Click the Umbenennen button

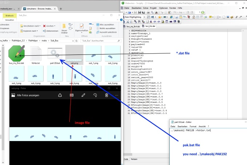(x=51, y=31)
